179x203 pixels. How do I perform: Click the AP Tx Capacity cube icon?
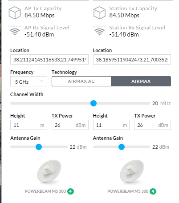pyautogui.click(x=15, y=12)
